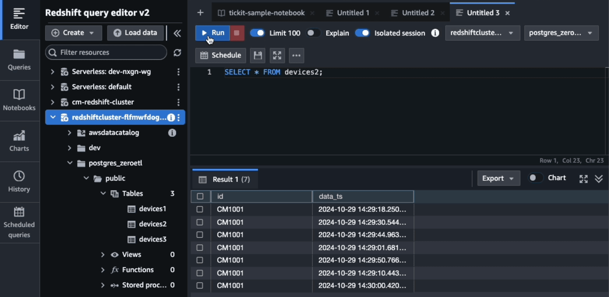Expand the dev database folder
Viewport: 609px width, 297px height.
(x=69, y=148)
